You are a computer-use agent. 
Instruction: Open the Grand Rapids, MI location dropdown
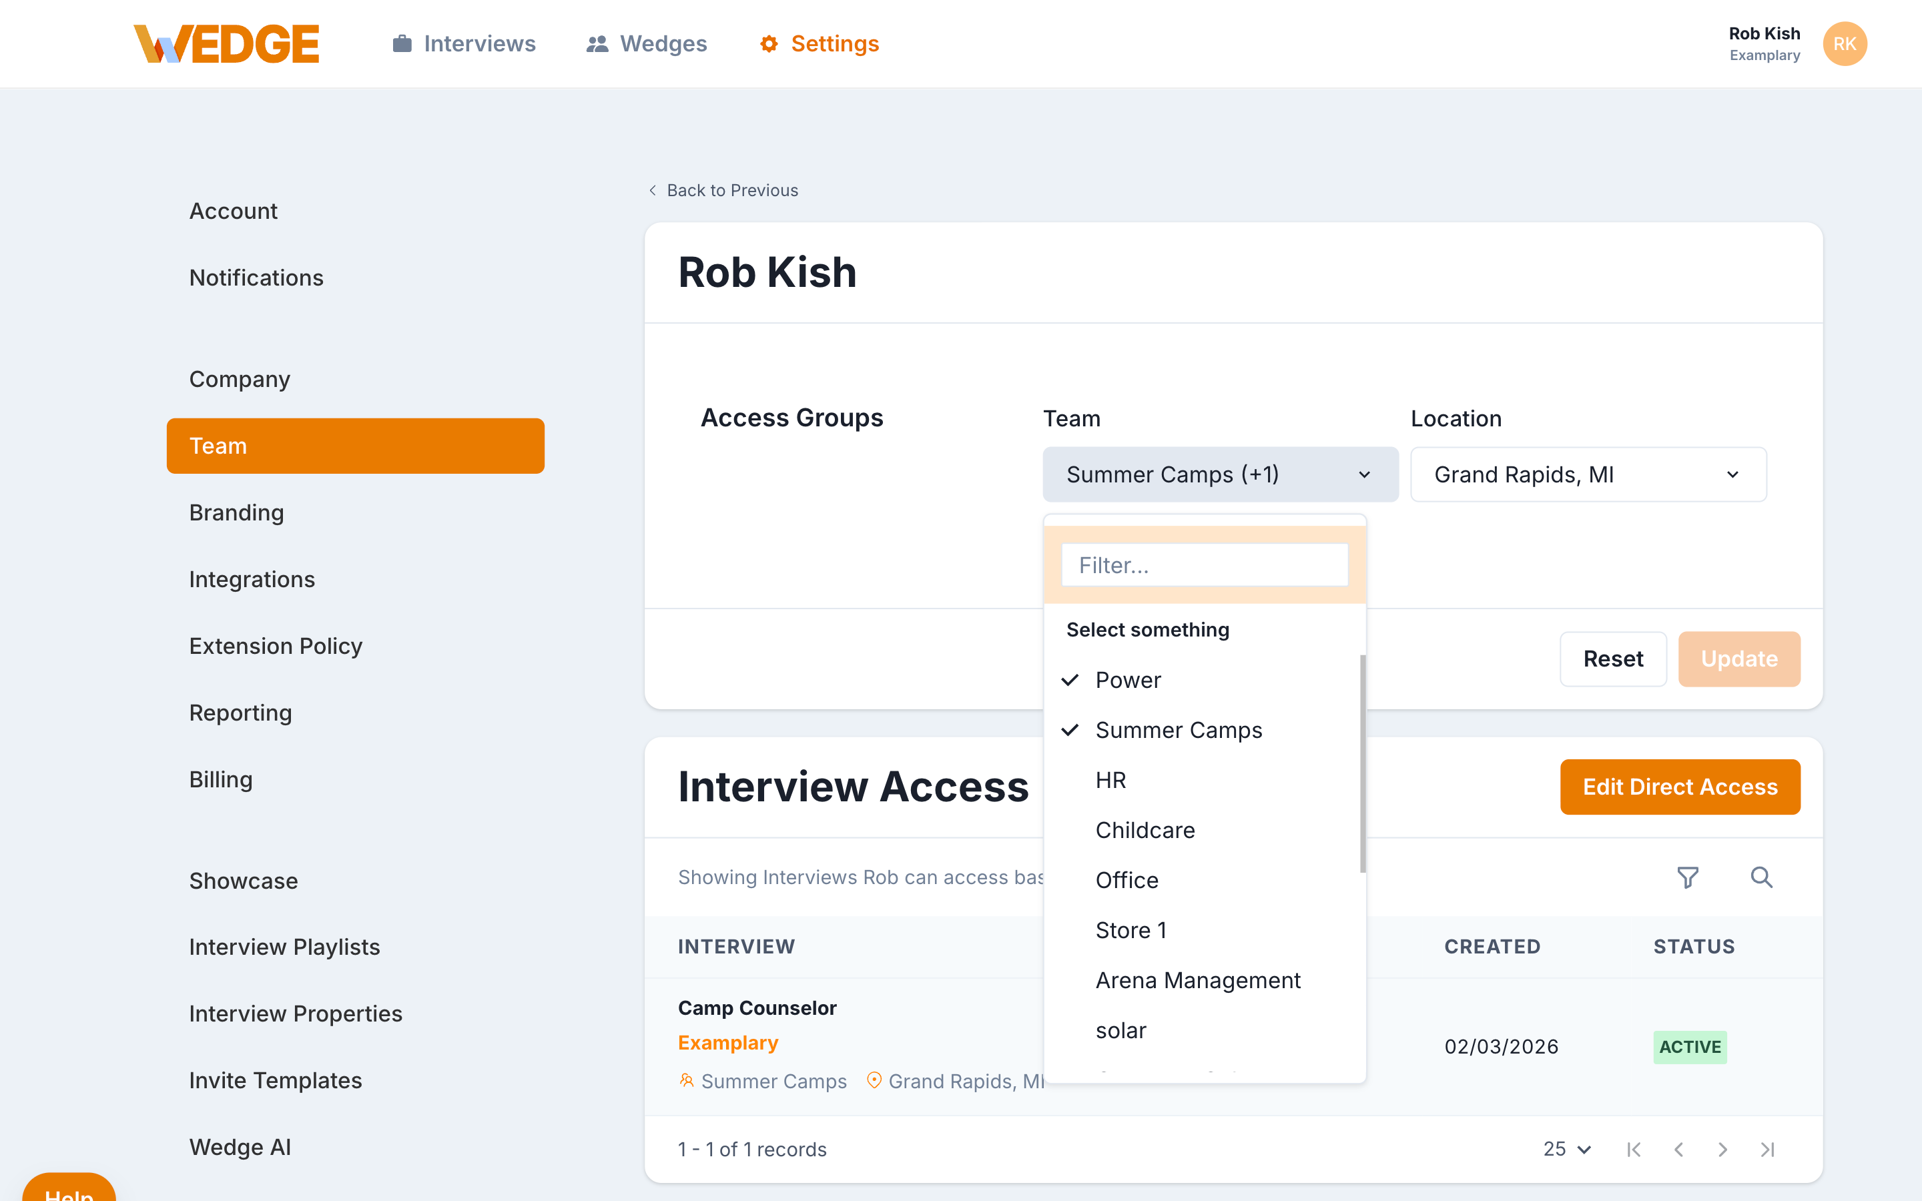1588,474
